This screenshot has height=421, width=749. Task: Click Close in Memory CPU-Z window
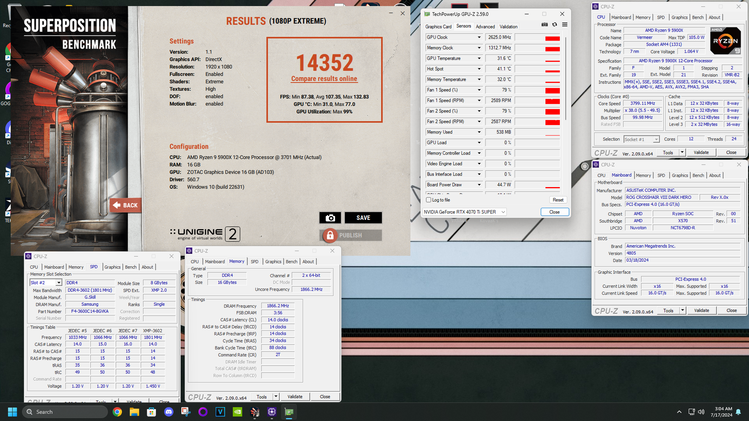[325, 397]
